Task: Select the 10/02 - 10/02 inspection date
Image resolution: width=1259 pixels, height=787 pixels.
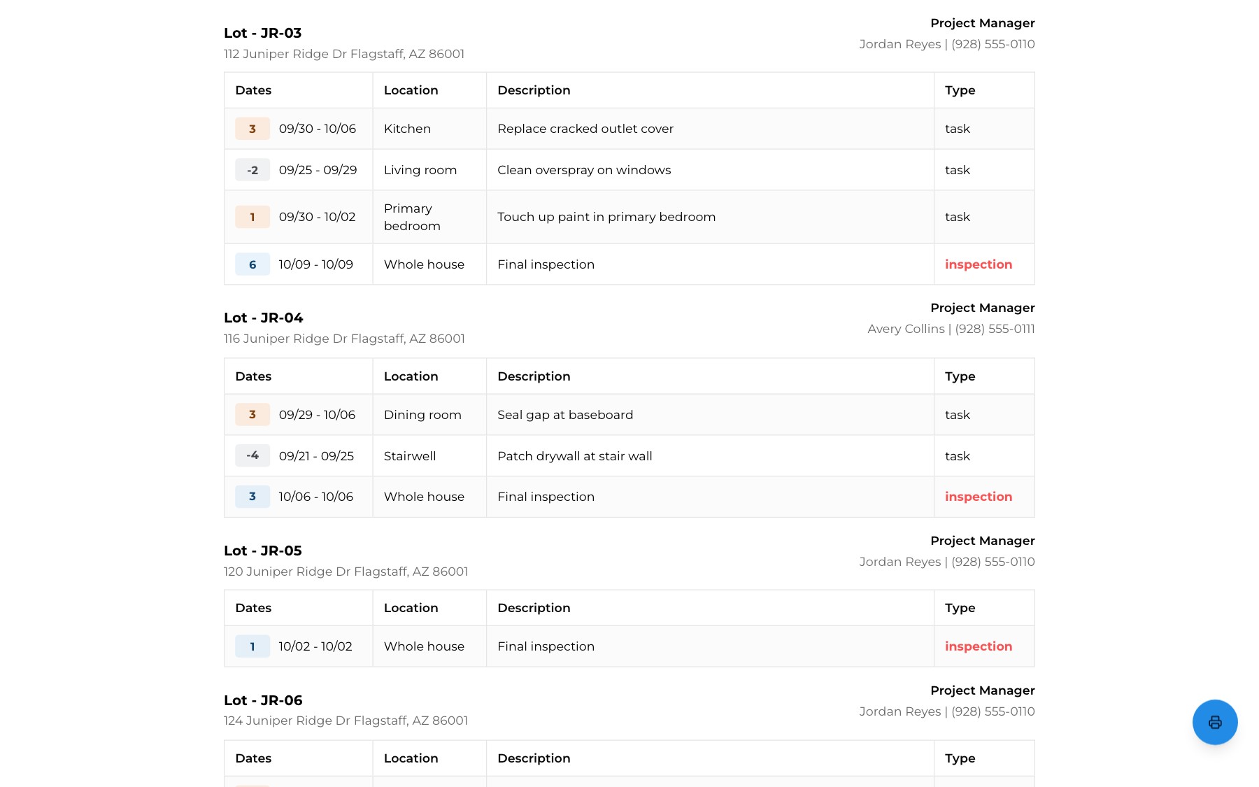Action: (x=315, y=646)
